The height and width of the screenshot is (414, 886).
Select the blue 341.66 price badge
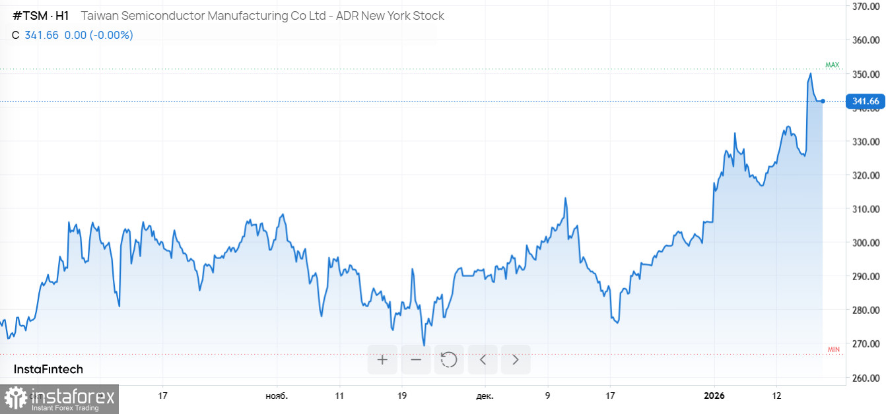pos(865,101)
